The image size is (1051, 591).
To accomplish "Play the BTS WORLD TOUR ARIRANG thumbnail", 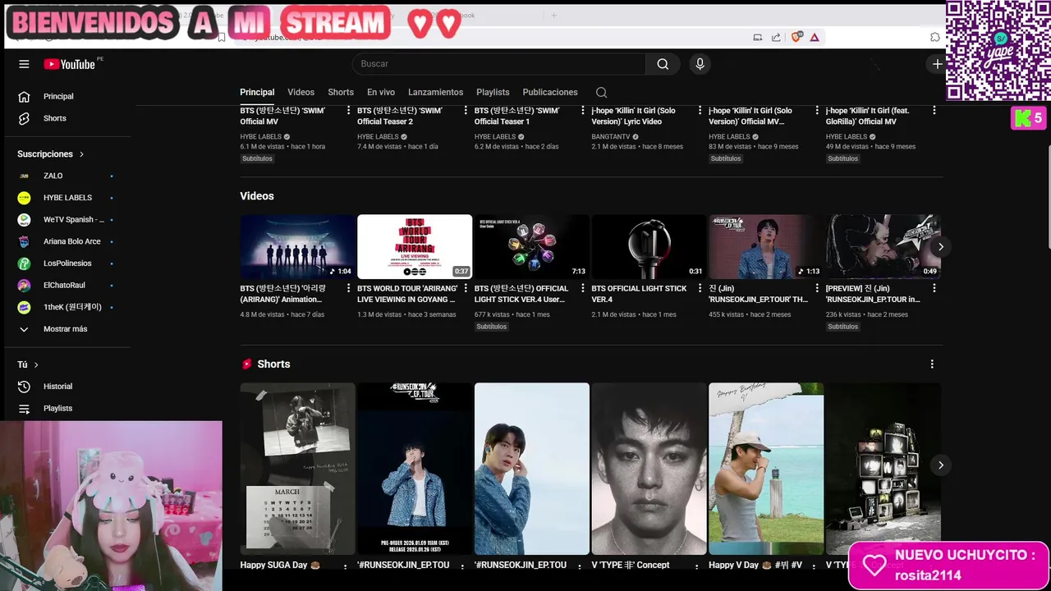I will click(x=415, y=246).
